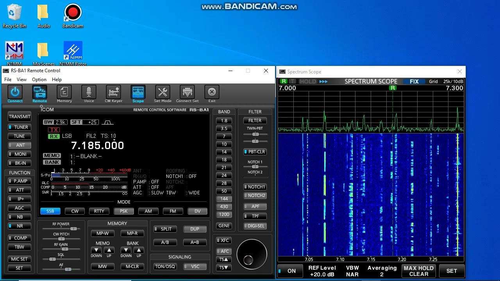
Task: Adjust the CW PITCH slider
Action: coord(61,239)
